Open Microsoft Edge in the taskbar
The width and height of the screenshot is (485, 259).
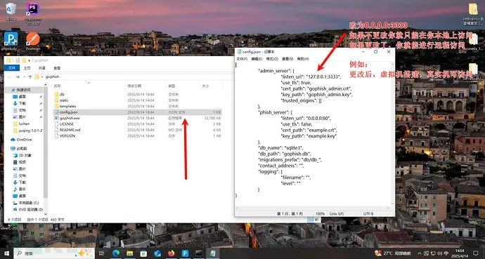pyautogui.click(x=116, y=253)
